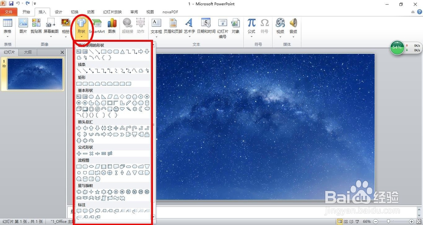Close the slides thumbnail pane
Screen dimensions: 423x225
coord(62,52)
